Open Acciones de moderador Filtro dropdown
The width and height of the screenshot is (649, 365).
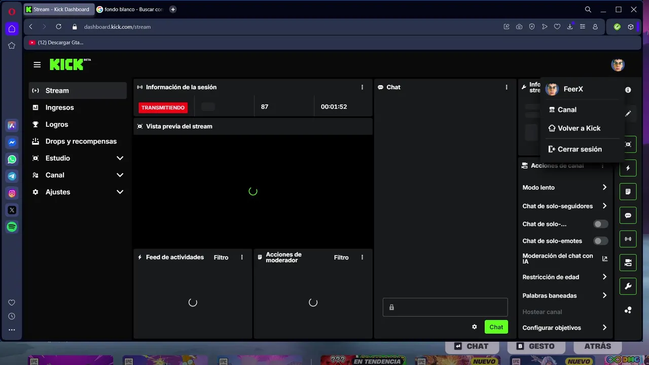pos(341,258)
